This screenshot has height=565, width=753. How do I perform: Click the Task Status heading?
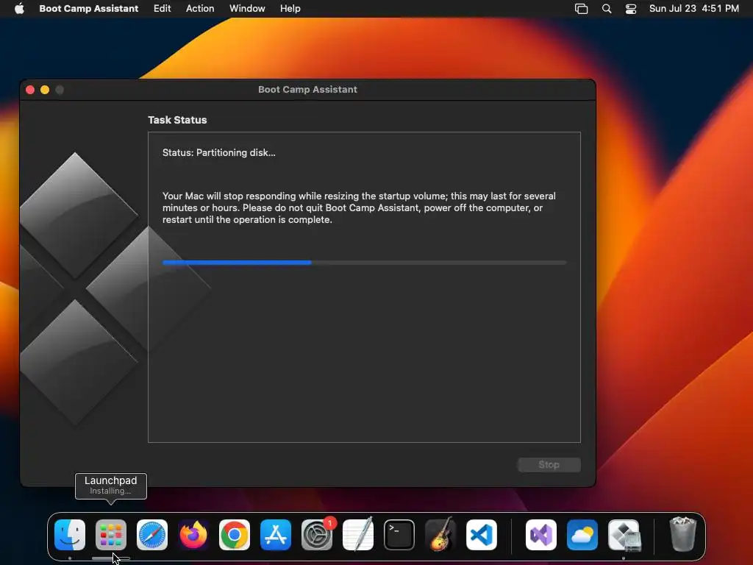coord(177,120)
